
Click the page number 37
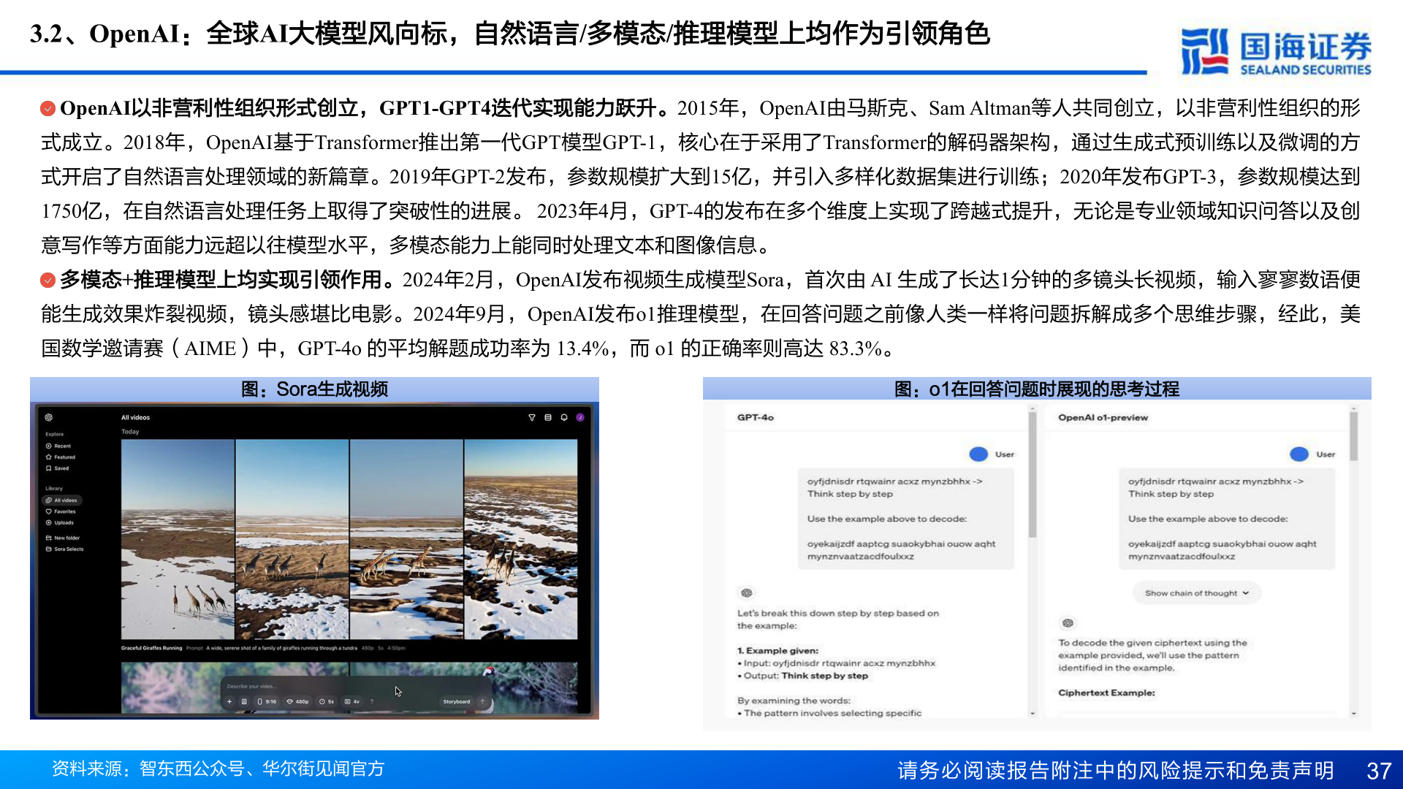pos(1378,771)
